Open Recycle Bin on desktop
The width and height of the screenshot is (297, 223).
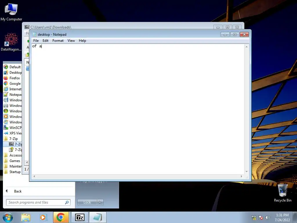coord(282,193)
